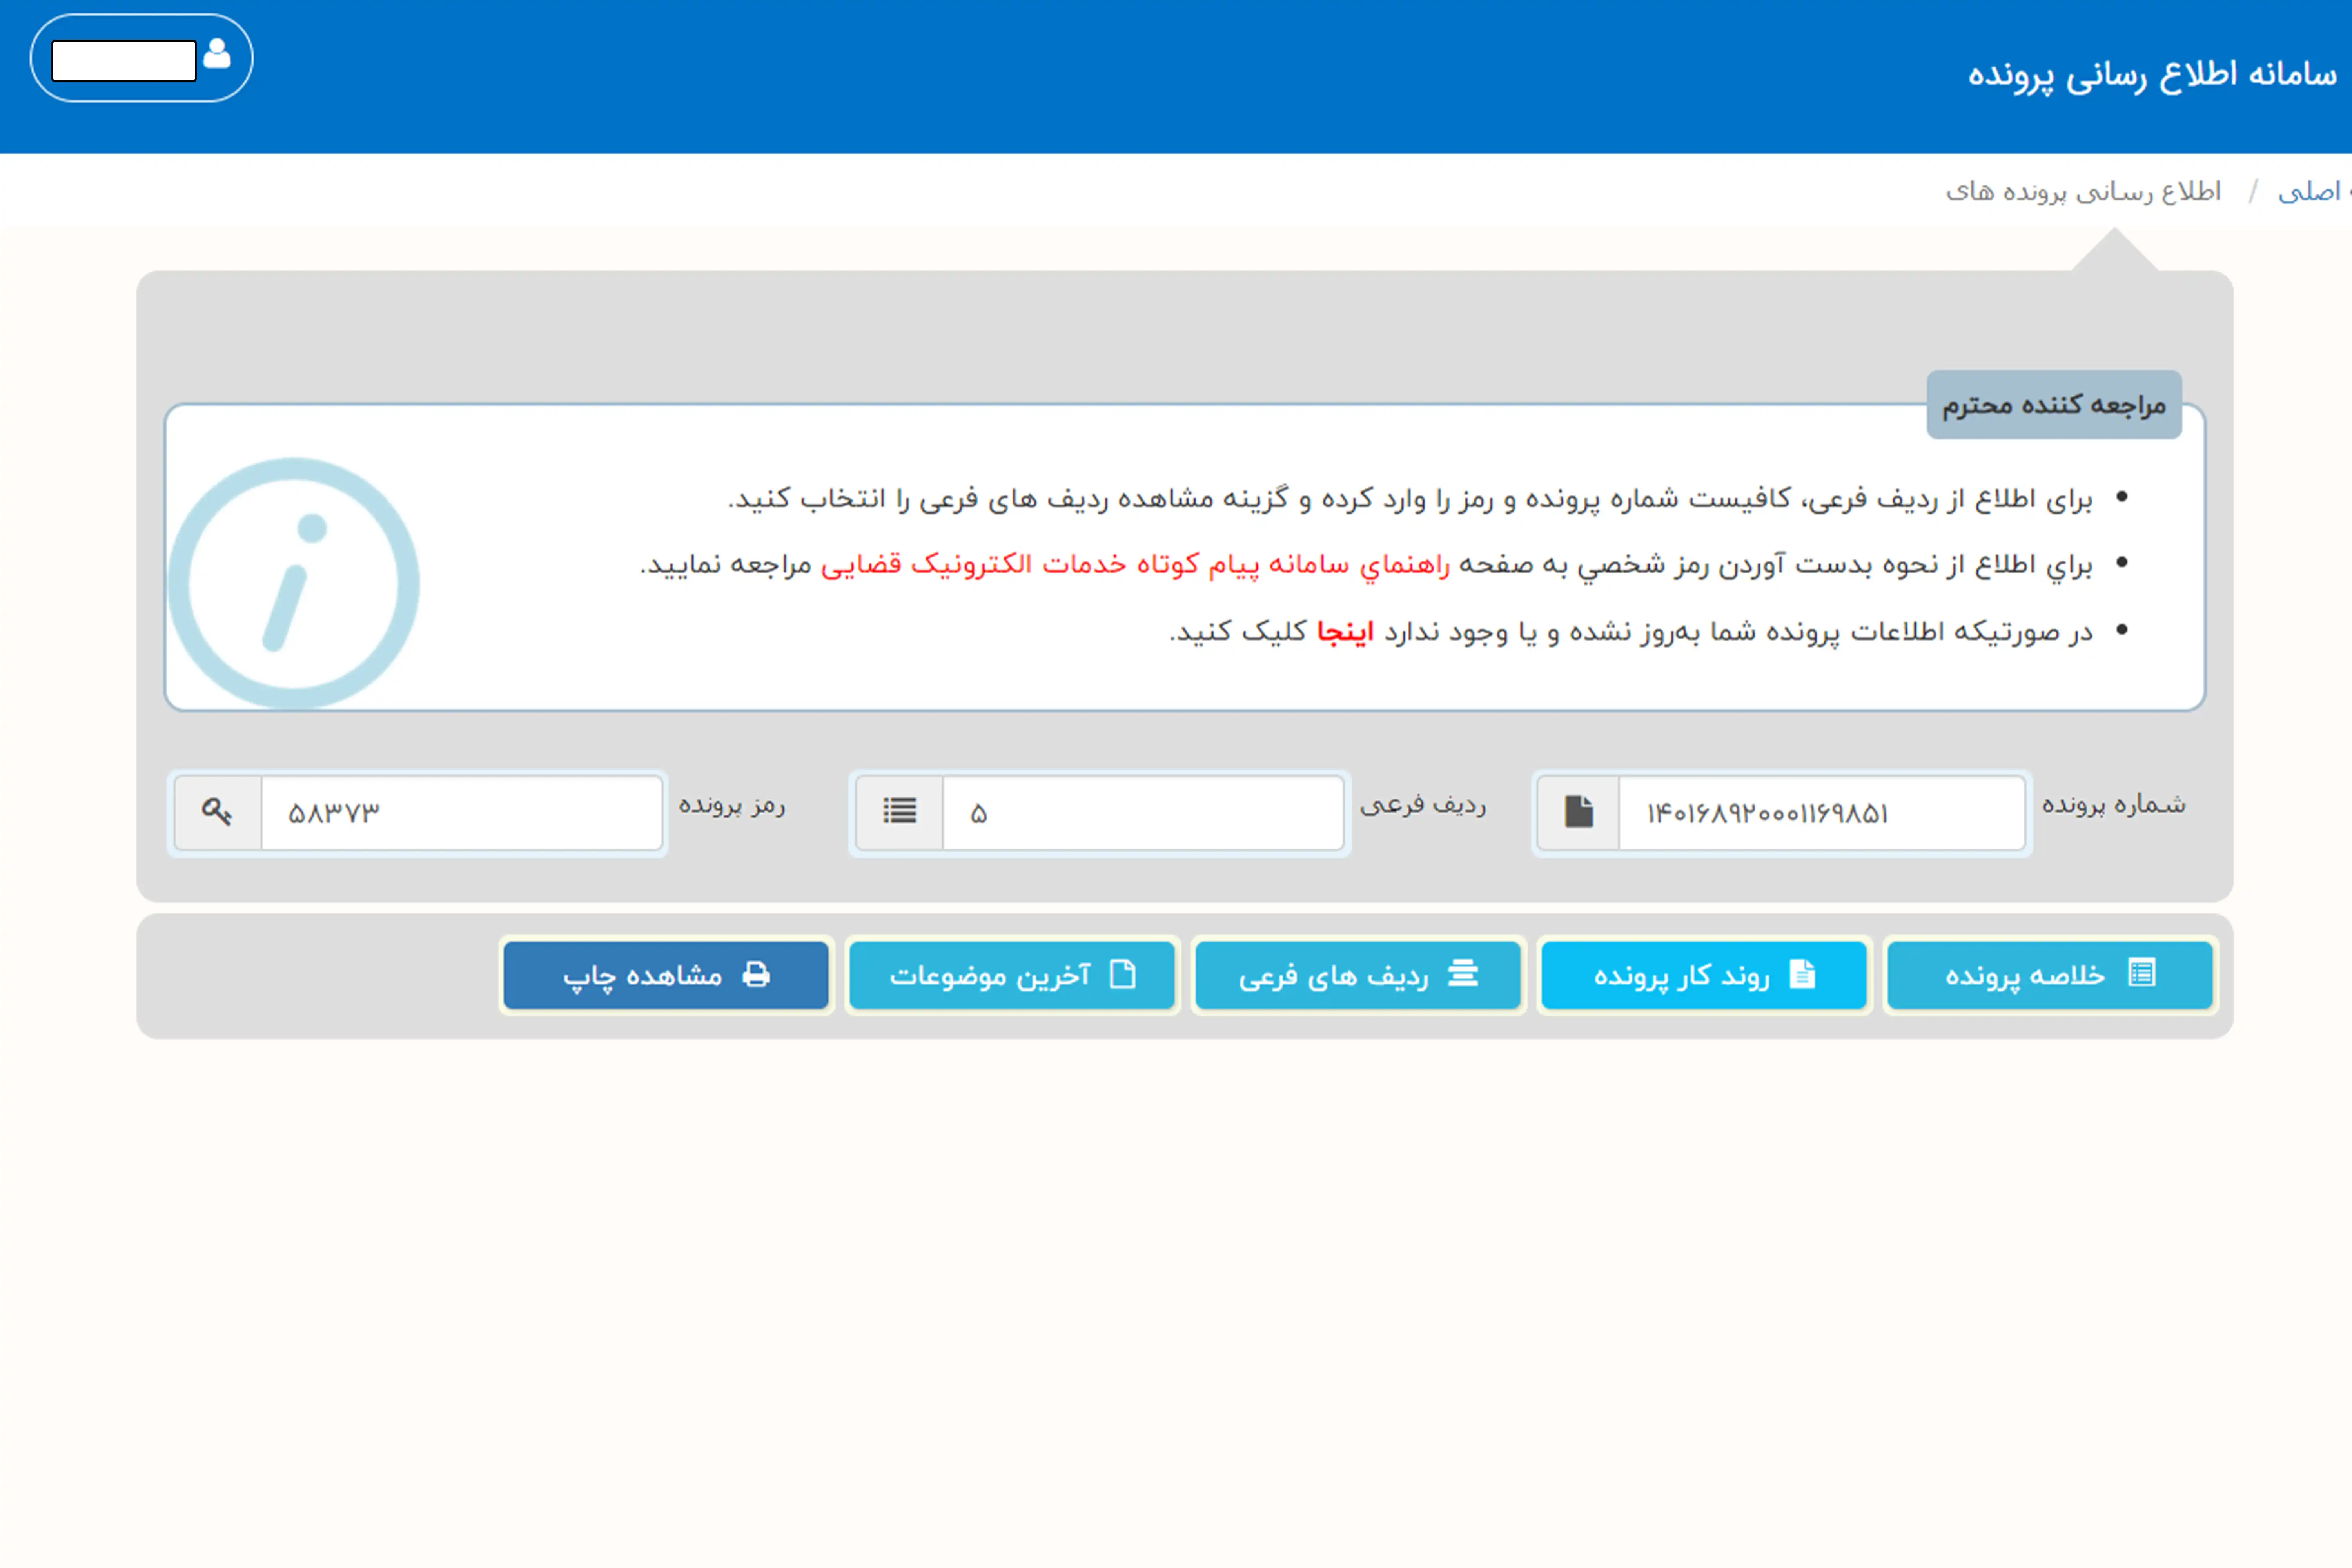Click the مراجعه کننده محترم label
The image size is (2352, 1568).
[x=2054, y=405]
